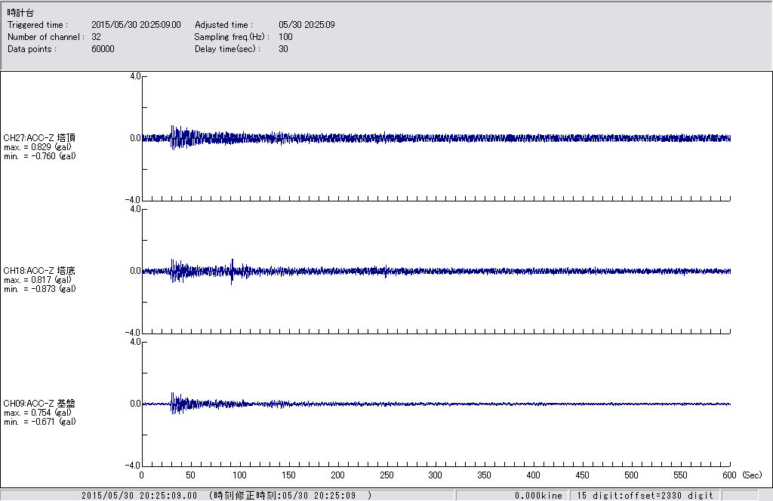The image size is (773, 501).
Task: Click the Triggered time value 2015/05/30 20:25:09.00
Action: coord(141,25)
